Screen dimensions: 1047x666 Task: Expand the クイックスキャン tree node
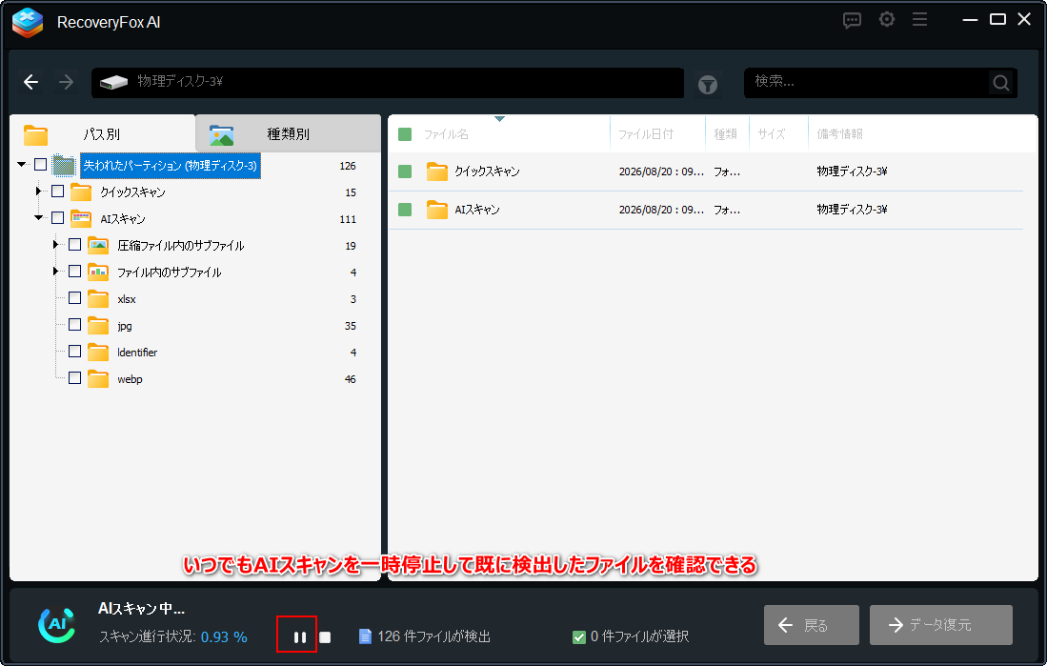[39, 192]
